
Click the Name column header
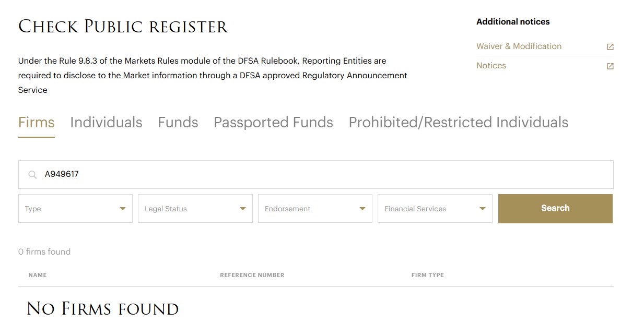coord(38,275)
